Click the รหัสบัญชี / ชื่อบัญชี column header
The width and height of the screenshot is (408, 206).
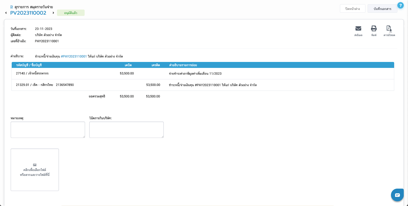pyautogui.click(x=29, y=65)
